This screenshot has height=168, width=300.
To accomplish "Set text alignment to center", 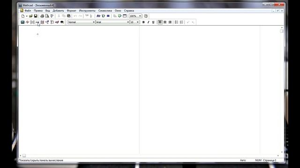I will click(165, 22).
